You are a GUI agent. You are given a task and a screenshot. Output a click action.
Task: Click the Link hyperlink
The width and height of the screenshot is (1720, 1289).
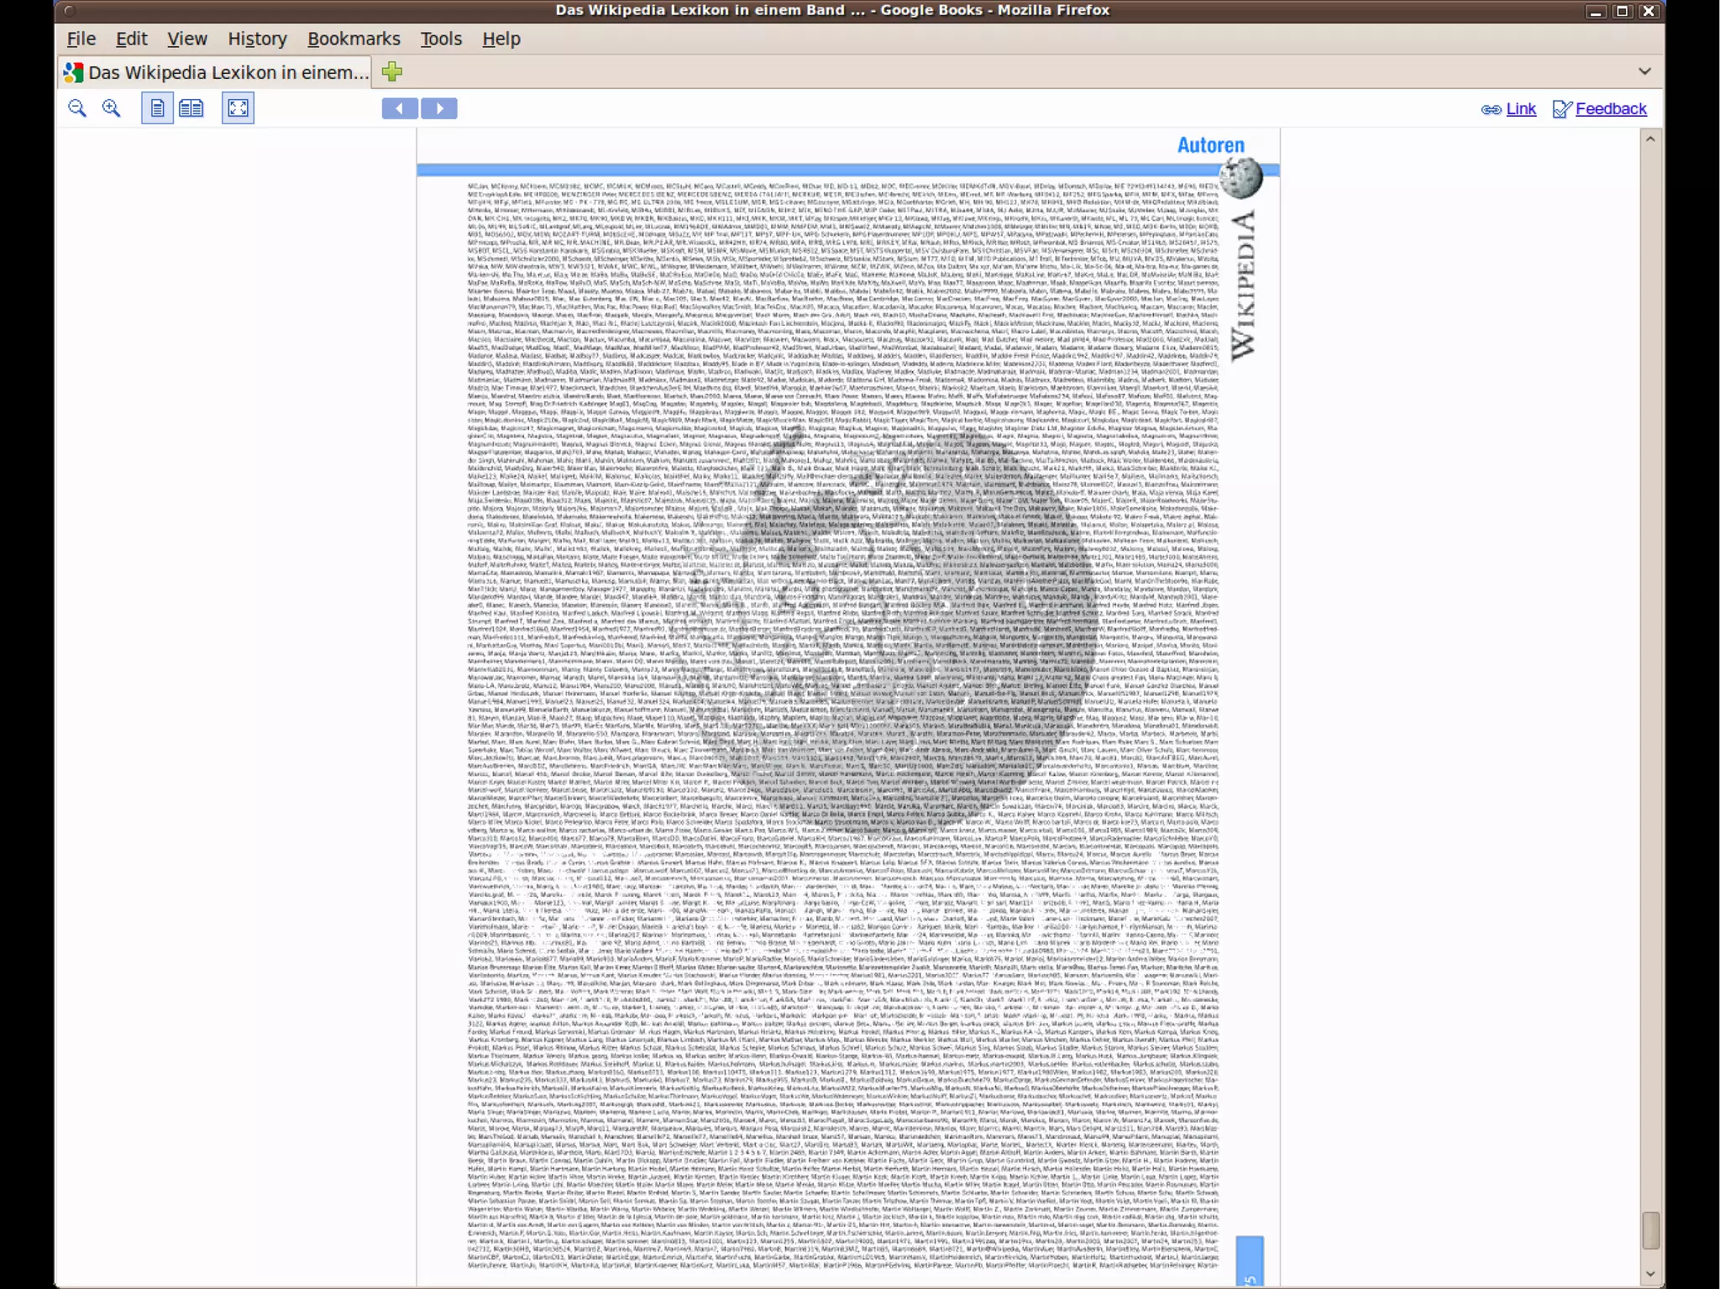1520,108
